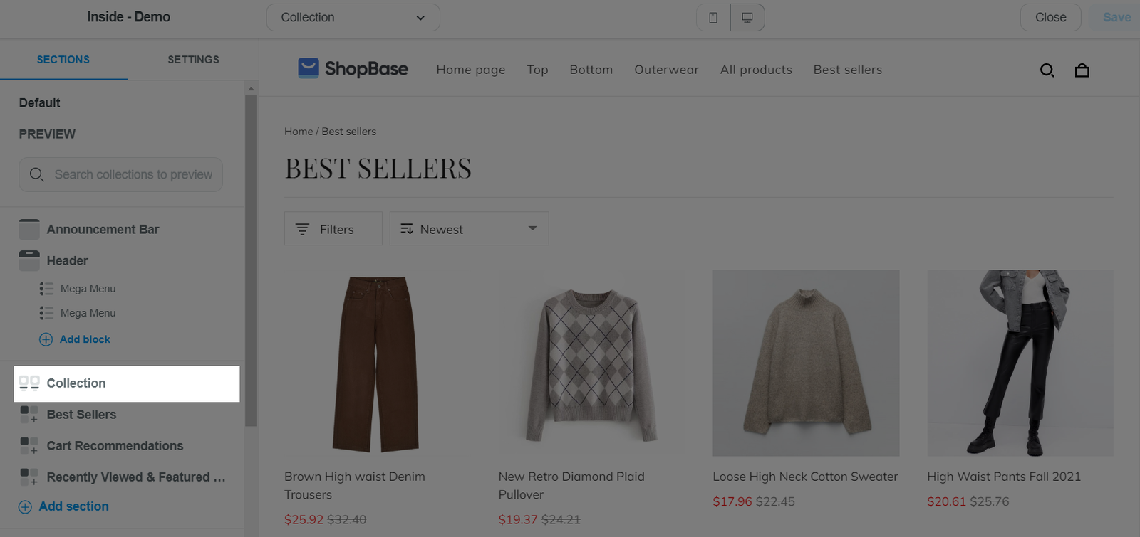Open the storefront search magnifier icon
1140x537 pixels.
point(1047,70)
